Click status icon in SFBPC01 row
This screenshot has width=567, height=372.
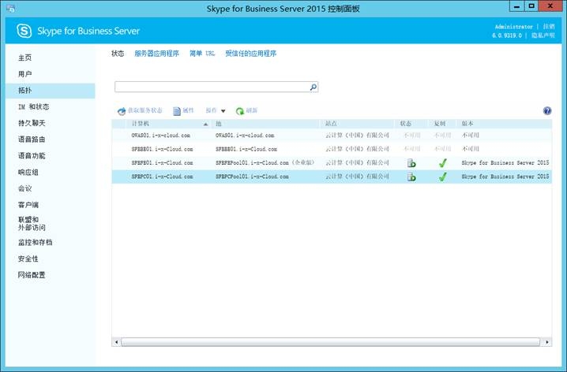(411, 177)
